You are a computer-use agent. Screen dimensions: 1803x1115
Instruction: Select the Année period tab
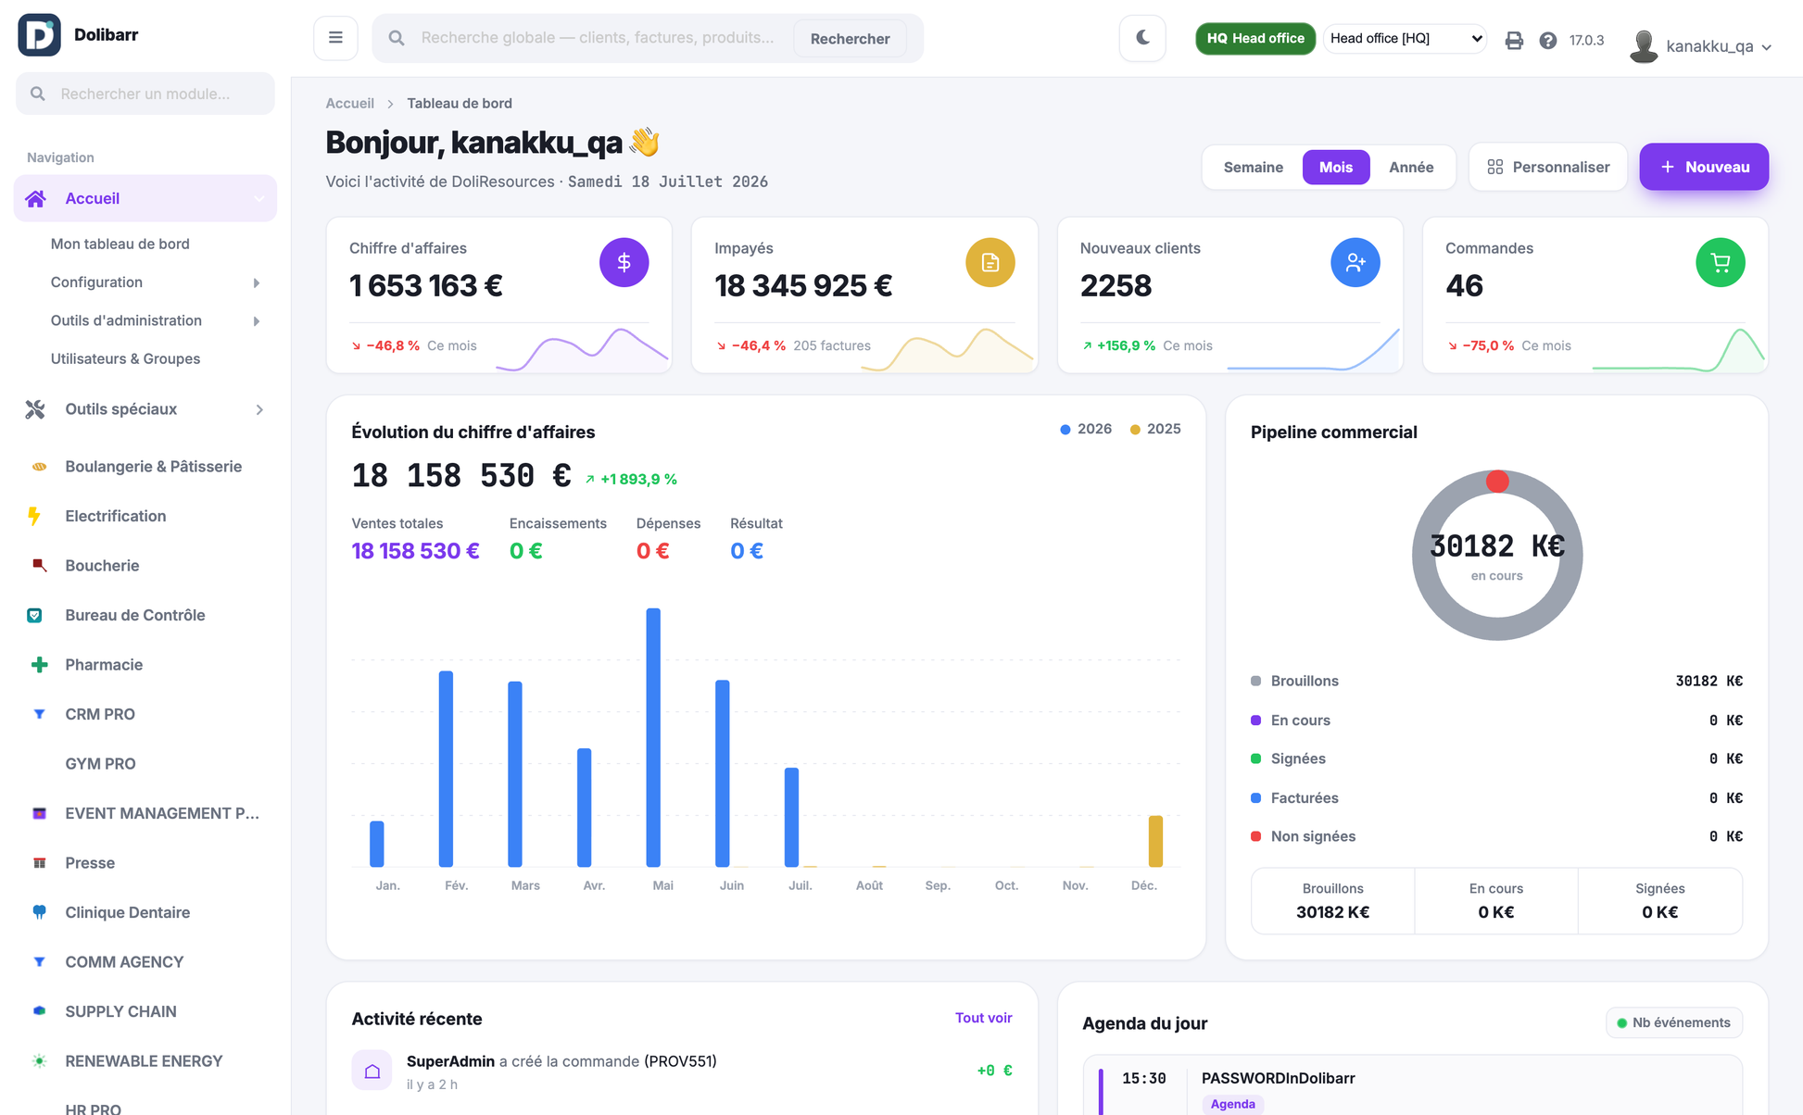point(1411,167)
